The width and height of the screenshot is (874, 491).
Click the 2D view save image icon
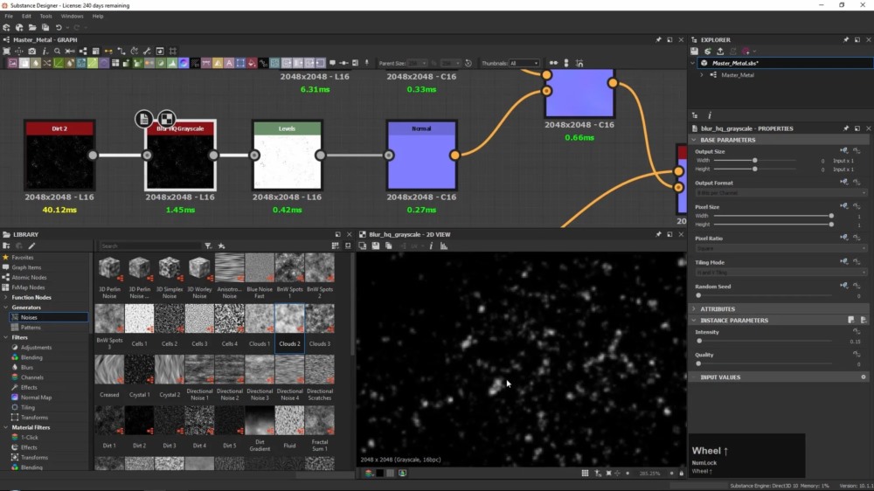pos(376,245)
